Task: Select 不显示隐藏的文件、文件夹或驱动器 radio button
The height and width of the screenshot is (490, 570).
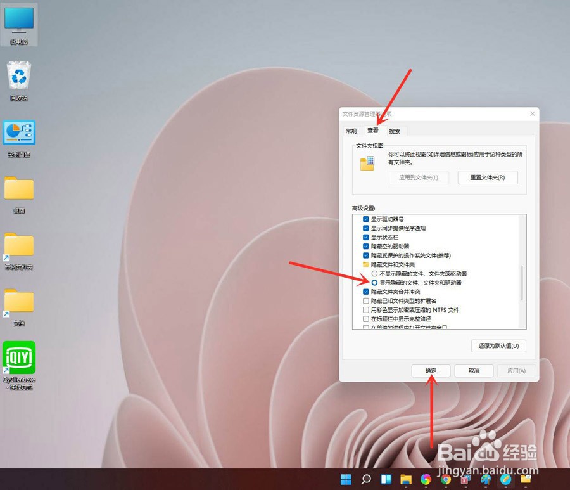Action: (x=374, y=274)
